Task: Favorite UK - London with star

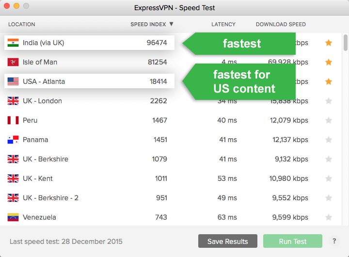Action: click(x=329, y=101)
